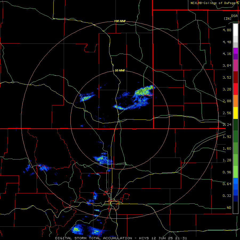The height and width of the screenshot is (240, 240).
Task: Click the 3.52 scale label
Action: coord(227,77)
